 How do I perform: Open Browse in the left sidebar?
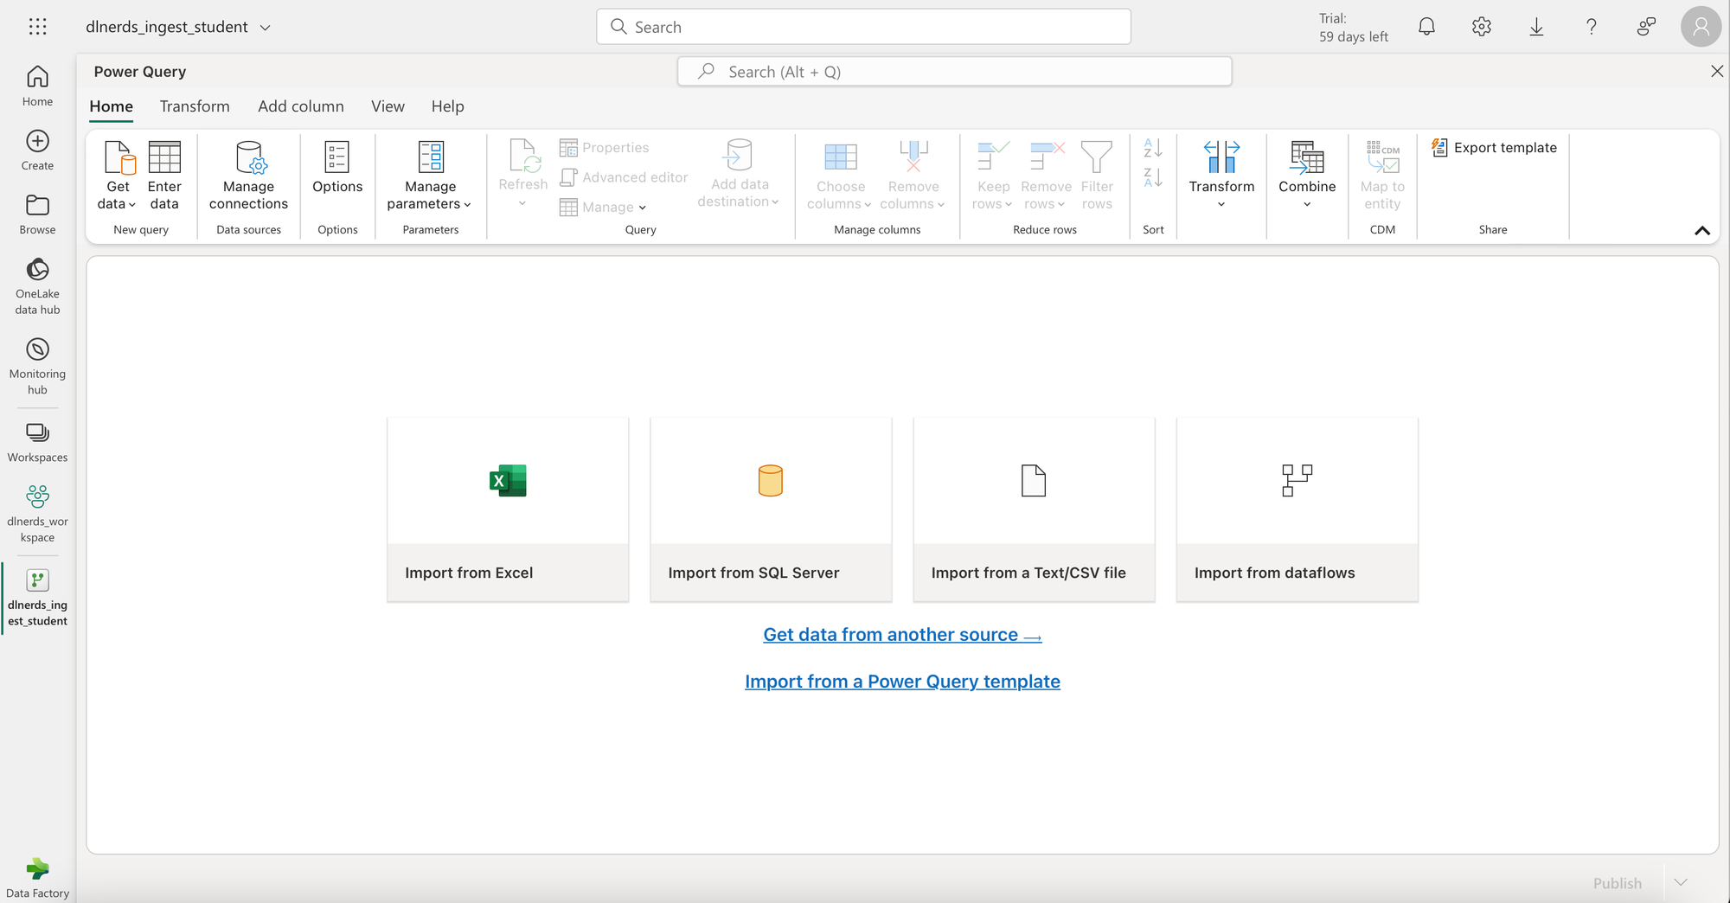click(x=37, y=214)
